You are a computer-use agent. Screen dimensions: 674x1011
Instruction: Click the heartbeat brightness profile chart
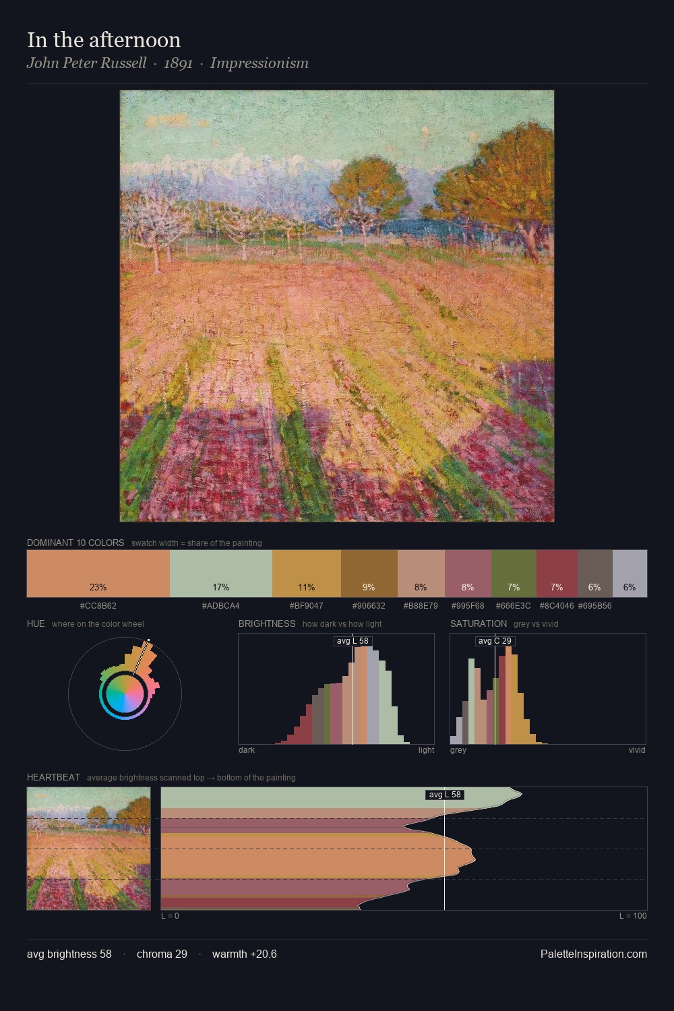[404, 849]
